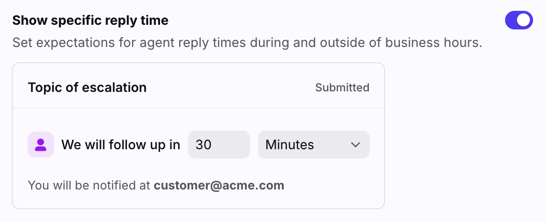Viewport: 546px width, 222px height.
Task: Click the number 30 in the input box
Action: tap(204, 145)
